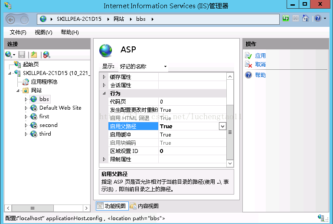Switch to 内容视图 tab
333x224 pixels.
(x=144, y=206)
